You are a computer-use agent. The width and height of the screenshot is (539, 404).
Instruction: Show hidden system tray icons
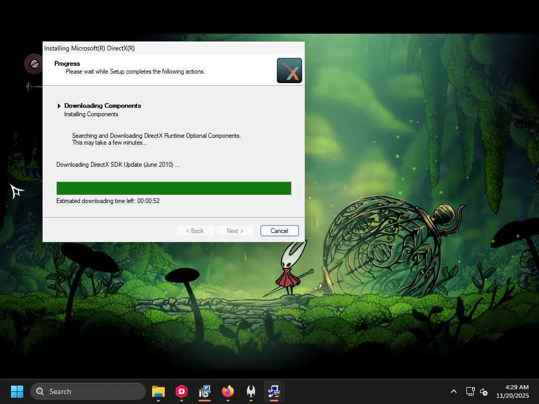point(454,391)
